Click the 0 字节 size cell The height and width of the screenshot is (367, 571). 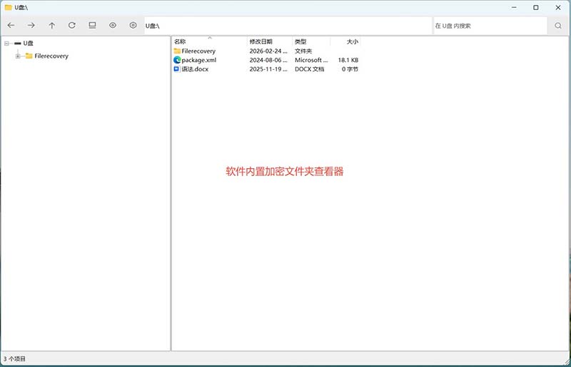click(350, 69)
